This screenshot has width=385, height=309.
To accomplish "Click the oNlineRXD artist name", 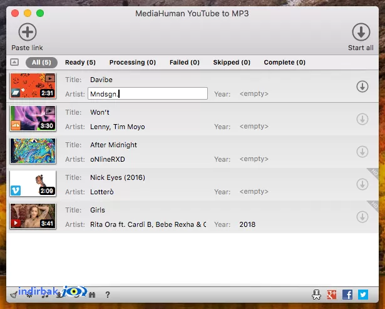I will point(108,159).
